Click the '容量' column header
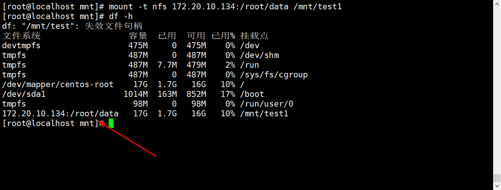This screenshot has height=190, width=501. tap(138, 36)
